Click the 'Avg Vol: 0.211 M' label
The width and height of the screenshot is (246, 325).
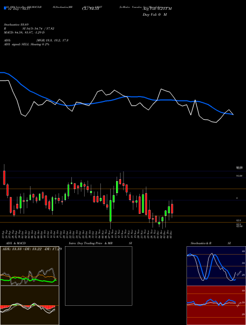(157, 9)
